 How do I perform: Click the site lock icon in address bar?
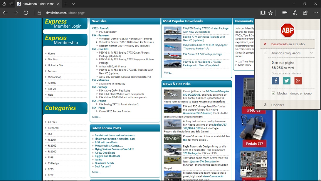[x=39, y=13]
